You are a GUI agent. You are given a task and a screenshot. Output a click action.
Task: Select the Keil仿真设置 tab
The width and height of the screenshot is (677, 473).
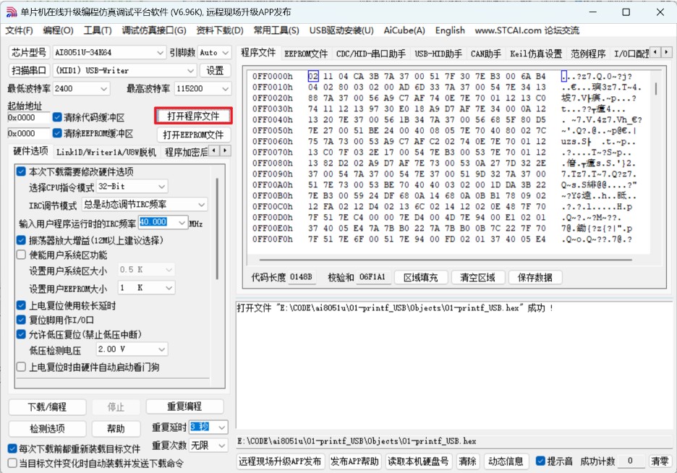click(x=537, y=52)
